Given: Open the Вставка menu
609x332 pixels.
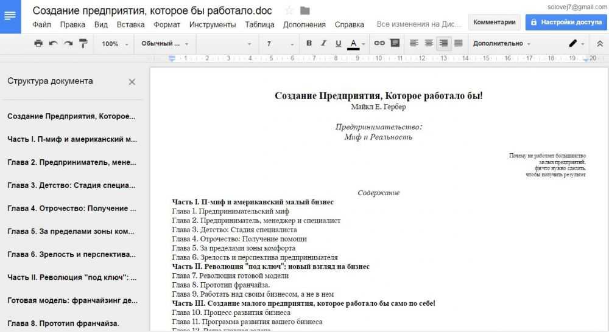Looking at the screenshot, I should click(130, 24).
